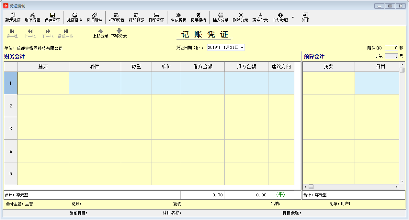Screen dimensions: 409x220
Task: Select row 1 摘要 cell
Action: click(43, 83)
